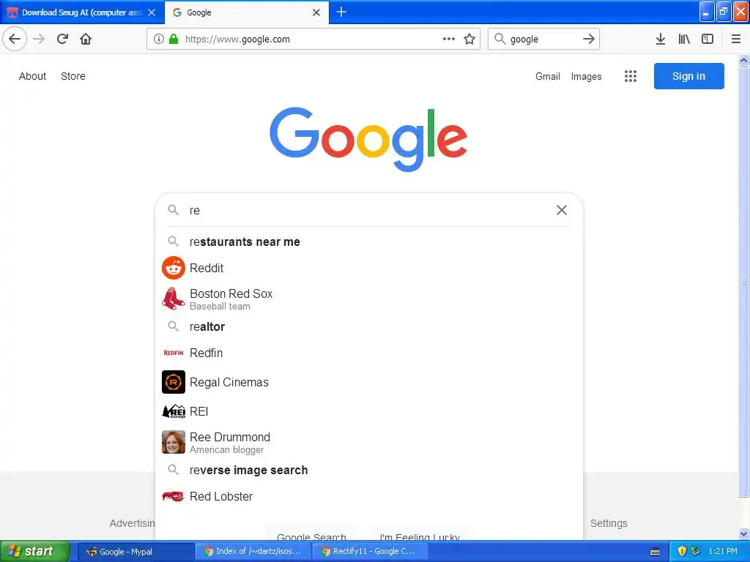The height and width of the screenshot is (562, 750).
Task: Click the Red Lobster logo icon
Action: (x=174, y=496)
